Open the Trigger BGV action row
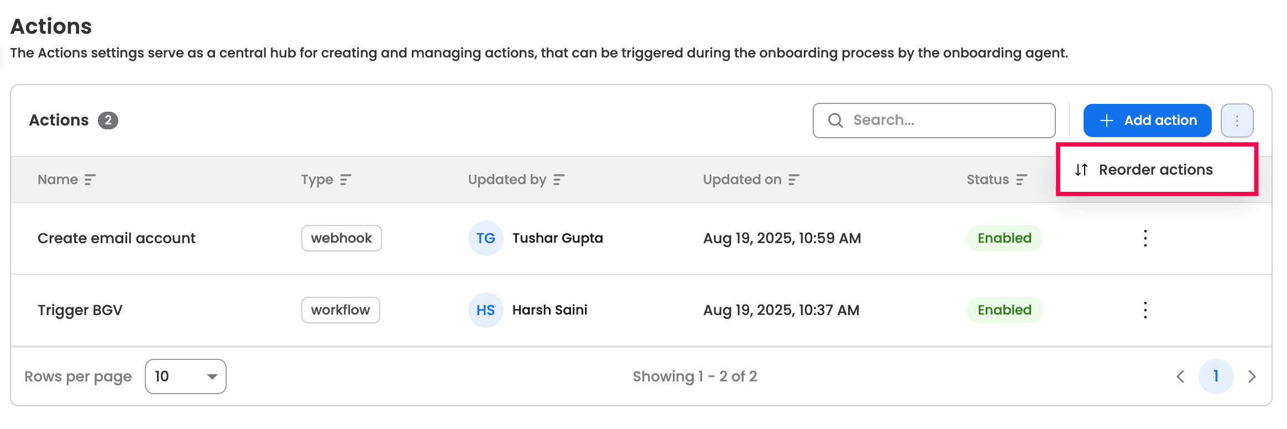The height and width of the screenshot is (429, 1287). pos(80,310)
